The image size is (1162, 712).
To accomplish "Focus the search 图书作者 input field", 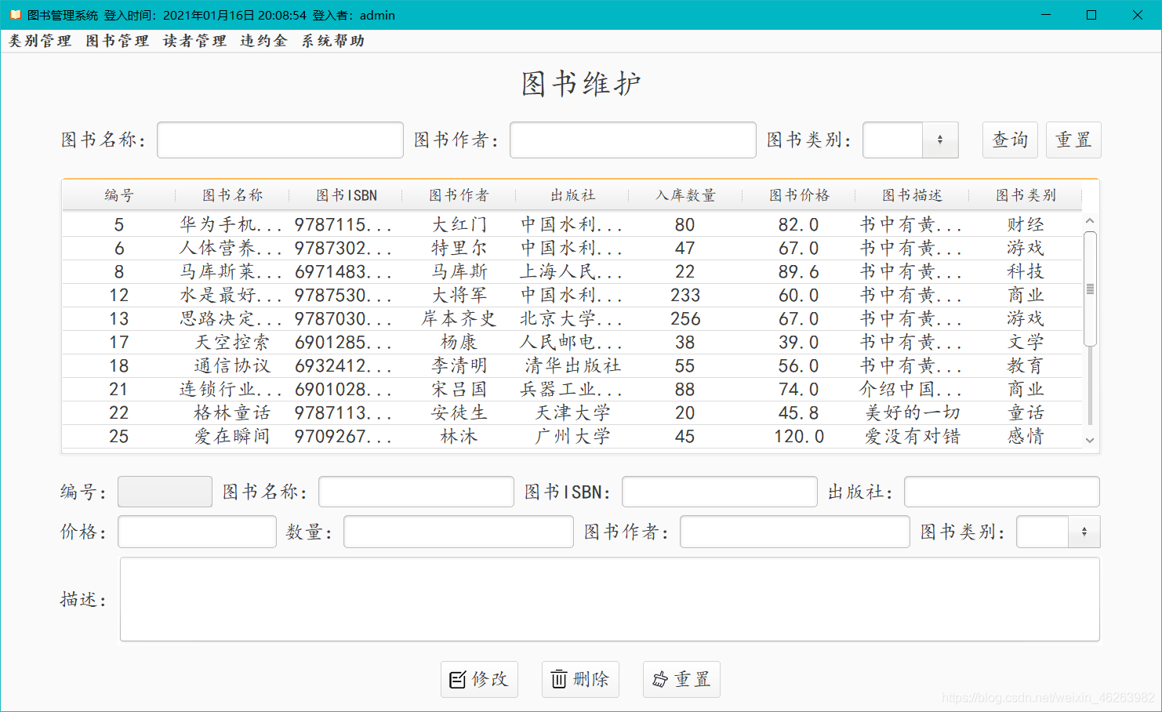I will click(x=633, y=140).
